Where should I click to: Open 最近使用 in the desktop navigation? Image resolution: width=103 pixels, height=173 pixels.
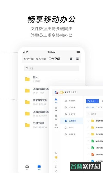(x=72, y=101)
